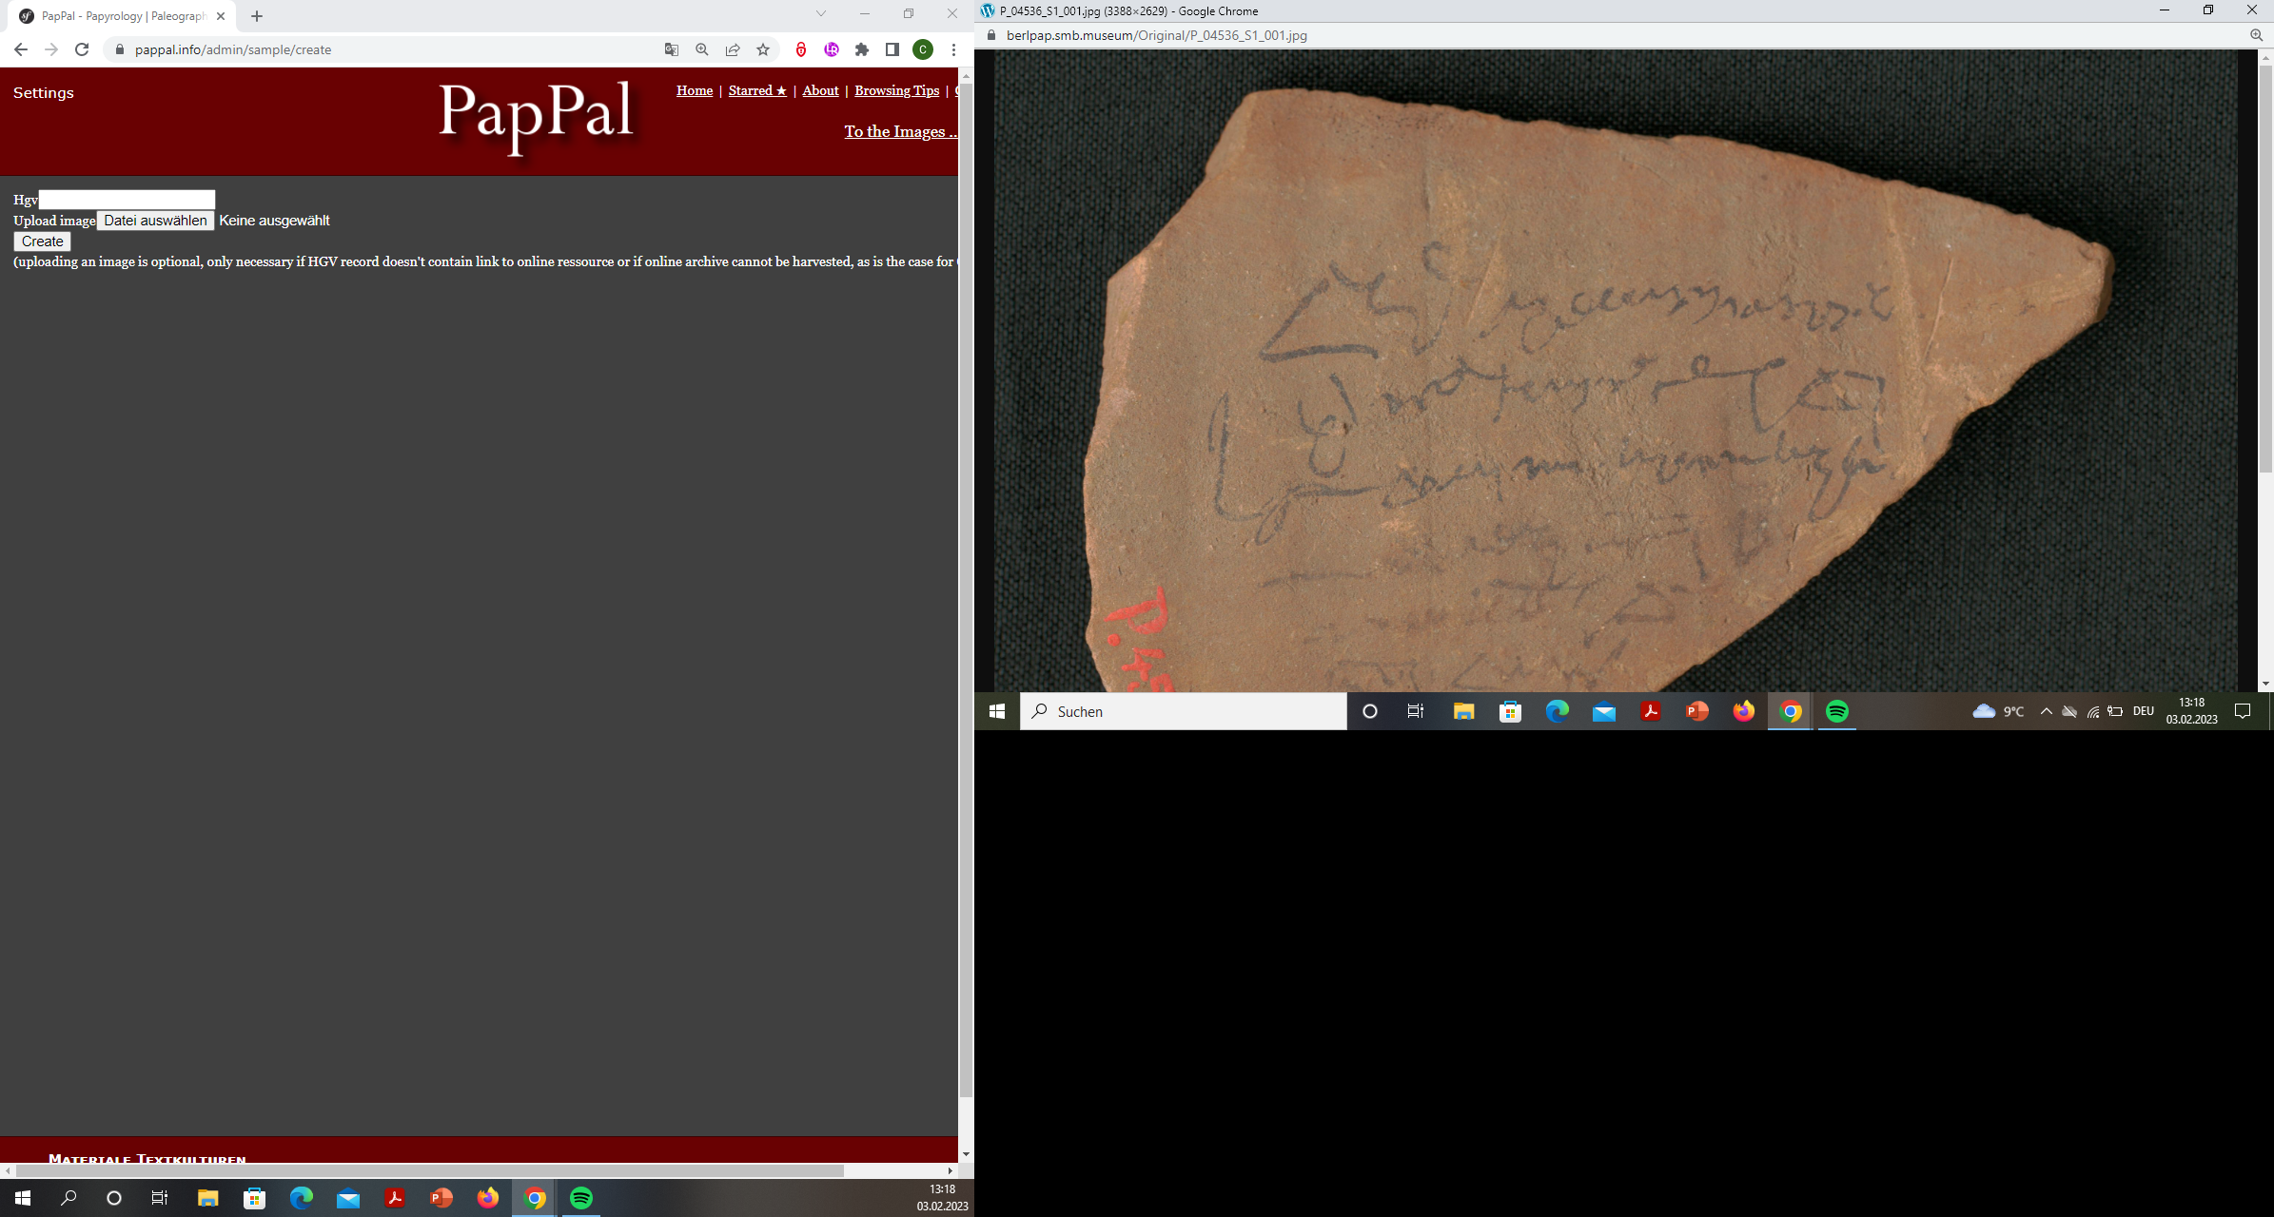
Task: Go to Home link
Action: click(695, 90)
